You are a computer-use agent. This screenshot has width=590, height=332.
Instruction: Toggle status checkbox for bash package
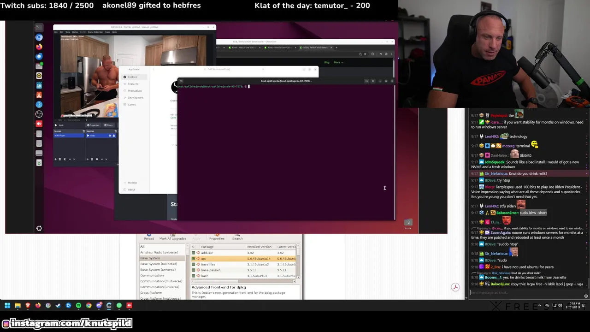tap(193, 276)
